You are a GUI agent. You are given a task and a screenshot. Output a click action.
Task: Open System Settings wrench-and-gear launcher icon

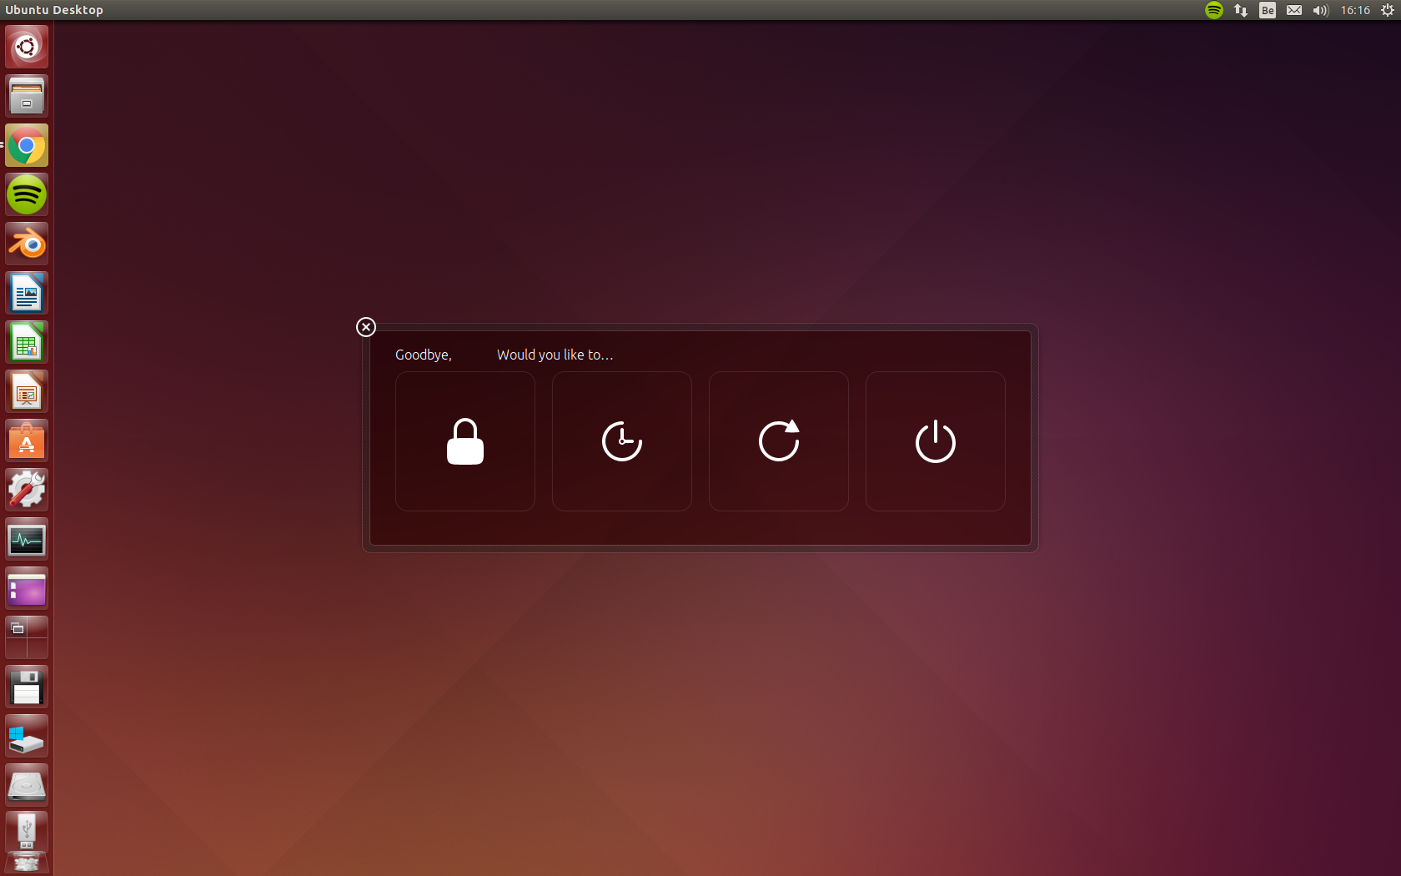[x=27, y=490]
